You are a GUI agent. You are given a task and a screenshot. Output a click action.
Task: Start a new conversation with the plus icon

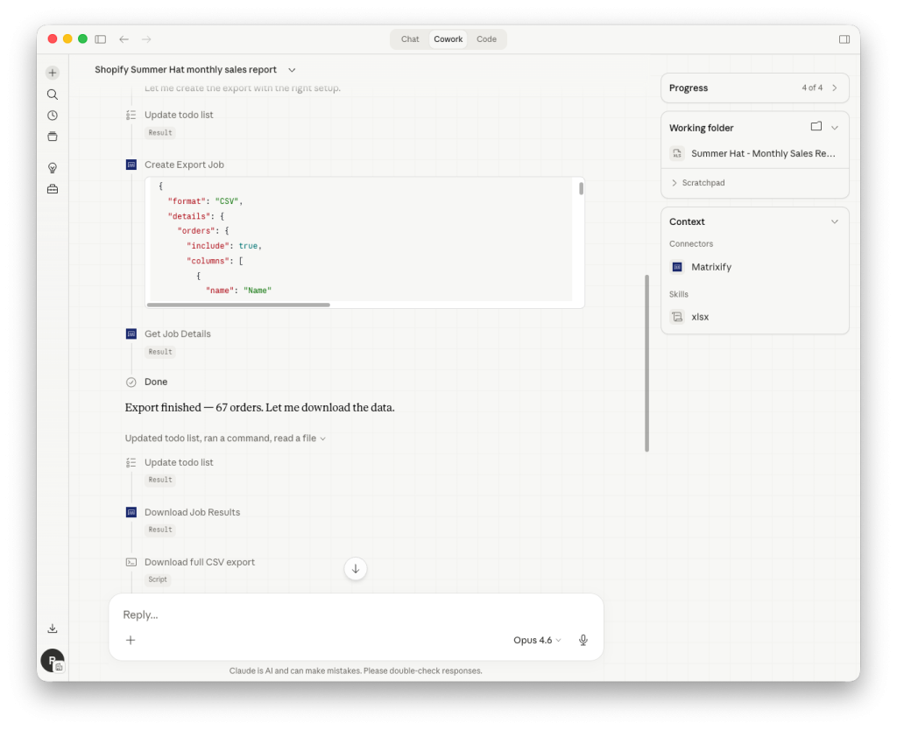tap(52, 72)
